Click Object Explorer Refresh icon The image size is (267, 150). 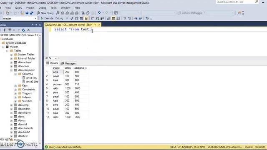coord(23,30)
